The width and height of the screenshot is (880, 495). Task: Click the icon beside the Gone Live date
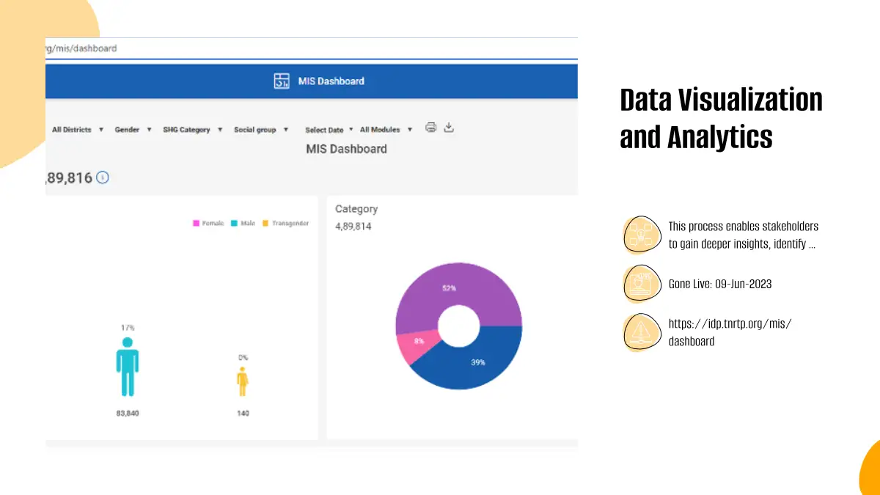pyautogui.click(x=642, y=284)
